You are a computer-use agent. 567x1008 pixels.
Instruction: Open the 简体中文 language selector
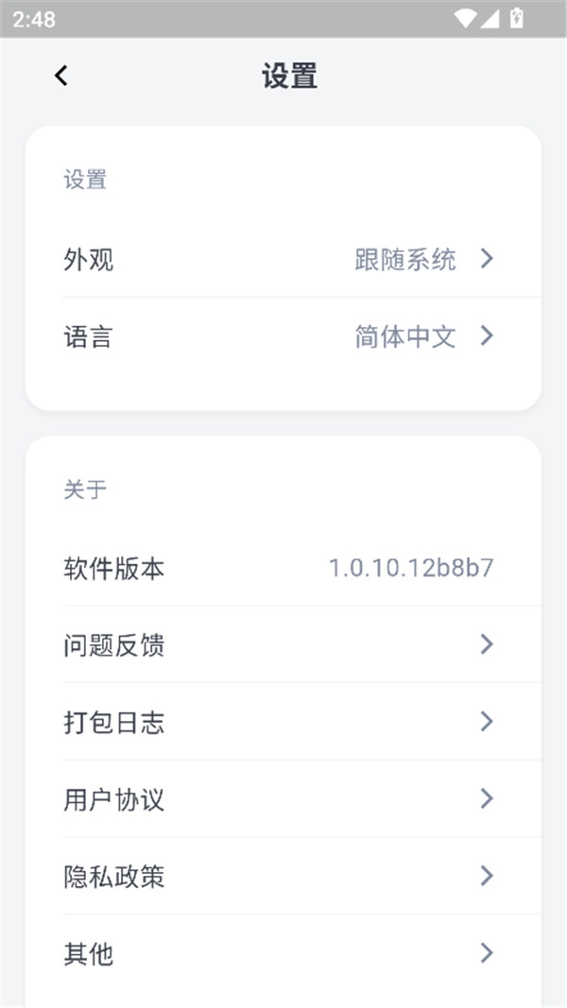[x=404, y=336]
